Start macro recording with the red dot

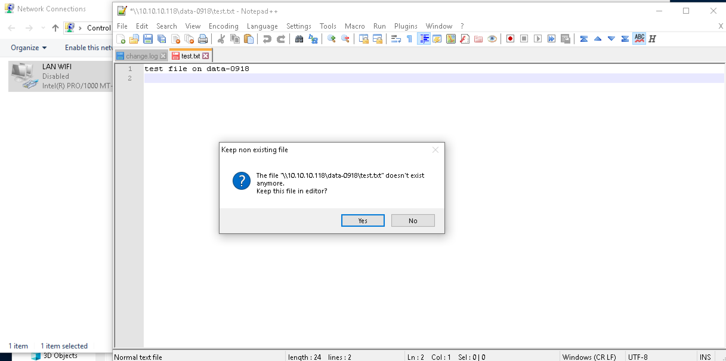click(510, 39)
